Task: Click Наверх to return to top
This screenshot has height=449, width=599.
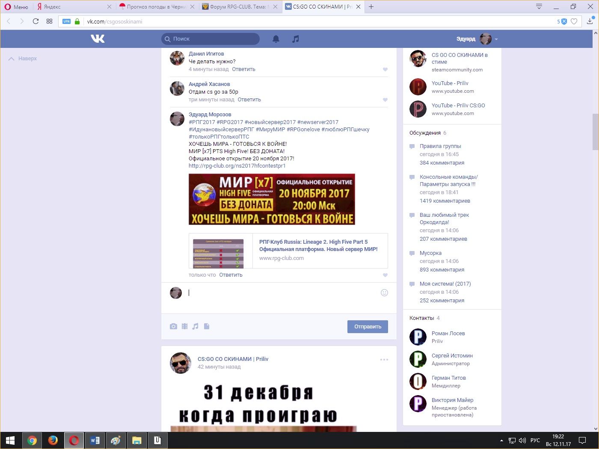Action: click(x=23, y=59)
